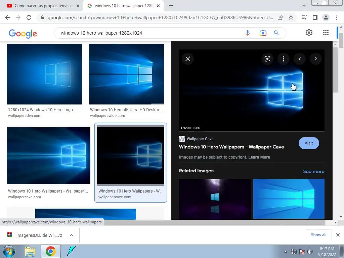This screenshot has width=344, height=258.
Task: Open Windows 10 Hero Wallpapers - Wallpaper Cave title
Action: click(x=231, y=147)
